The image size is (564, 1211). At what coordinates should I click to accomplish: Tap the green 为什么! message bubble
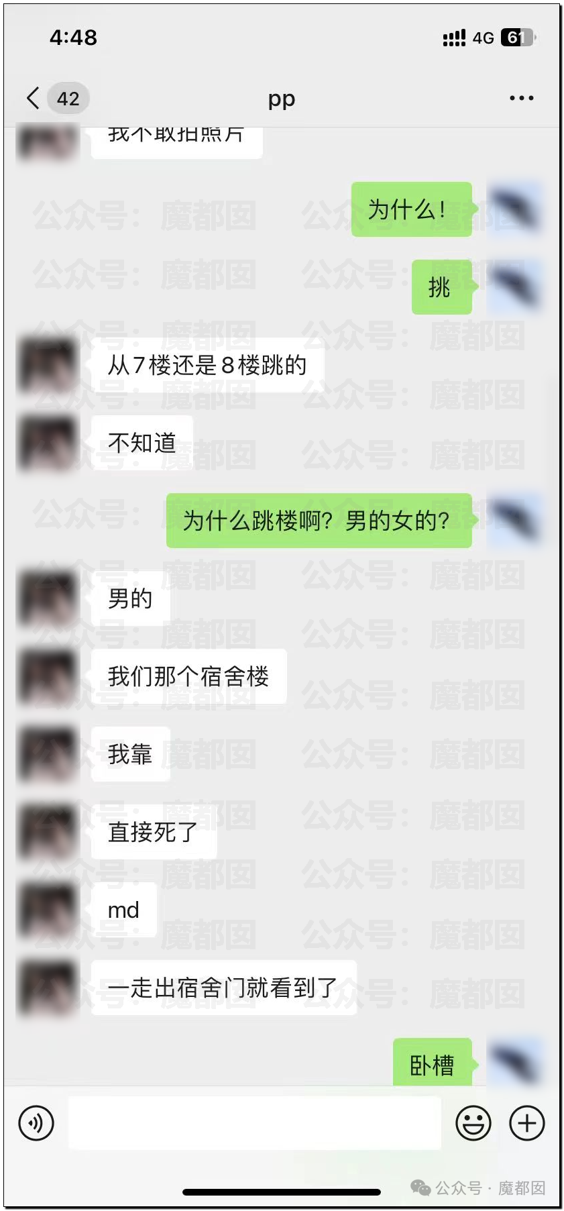coord(412,209)
